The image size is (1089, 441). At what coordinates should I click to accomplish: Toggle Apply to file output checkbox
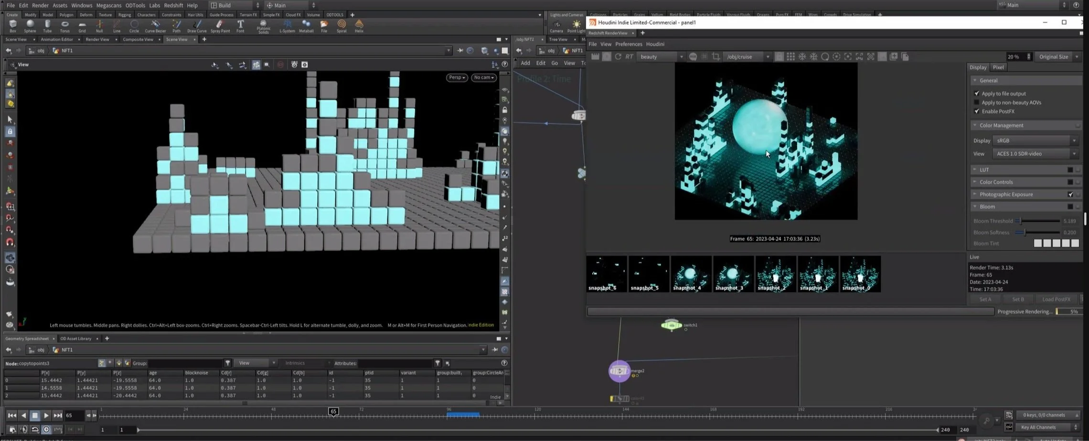point(977,94)
